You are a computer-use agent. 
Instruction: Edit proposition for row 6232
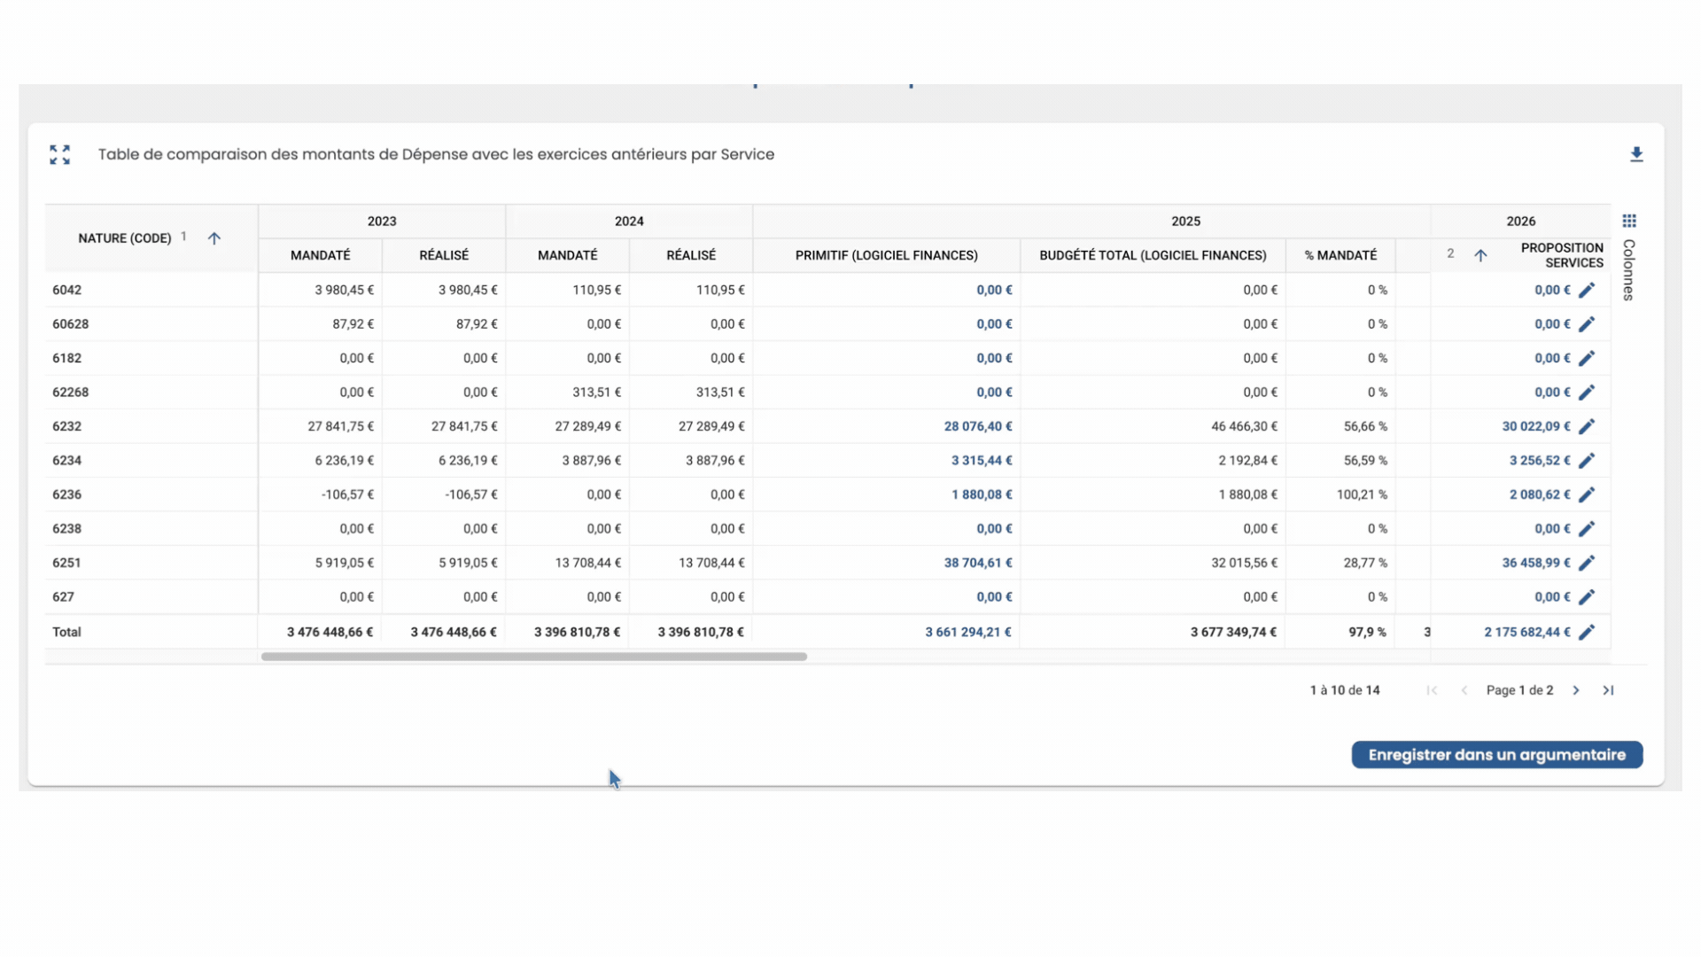coord(1587,426)
